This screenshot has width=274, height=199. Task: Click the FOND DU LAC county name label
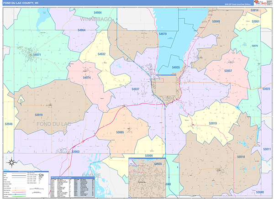(x=53, y=124)
